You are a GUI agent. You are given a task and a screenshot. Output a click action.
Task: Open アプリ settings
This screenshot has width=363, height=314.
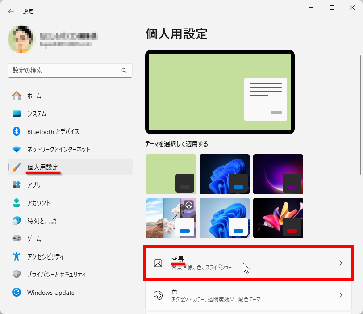(70, 185)
